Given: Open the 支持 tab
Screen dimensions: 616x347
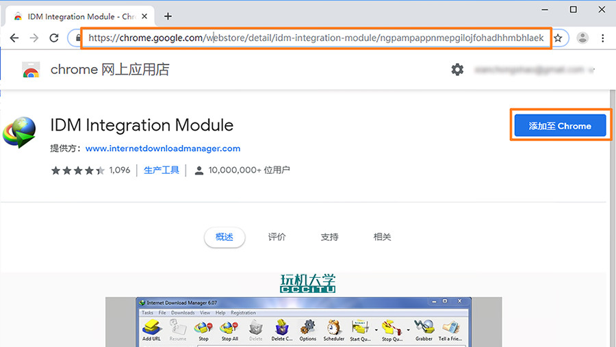Looking at the screenshot, I should pyautogui.click(x=329, y=237).
